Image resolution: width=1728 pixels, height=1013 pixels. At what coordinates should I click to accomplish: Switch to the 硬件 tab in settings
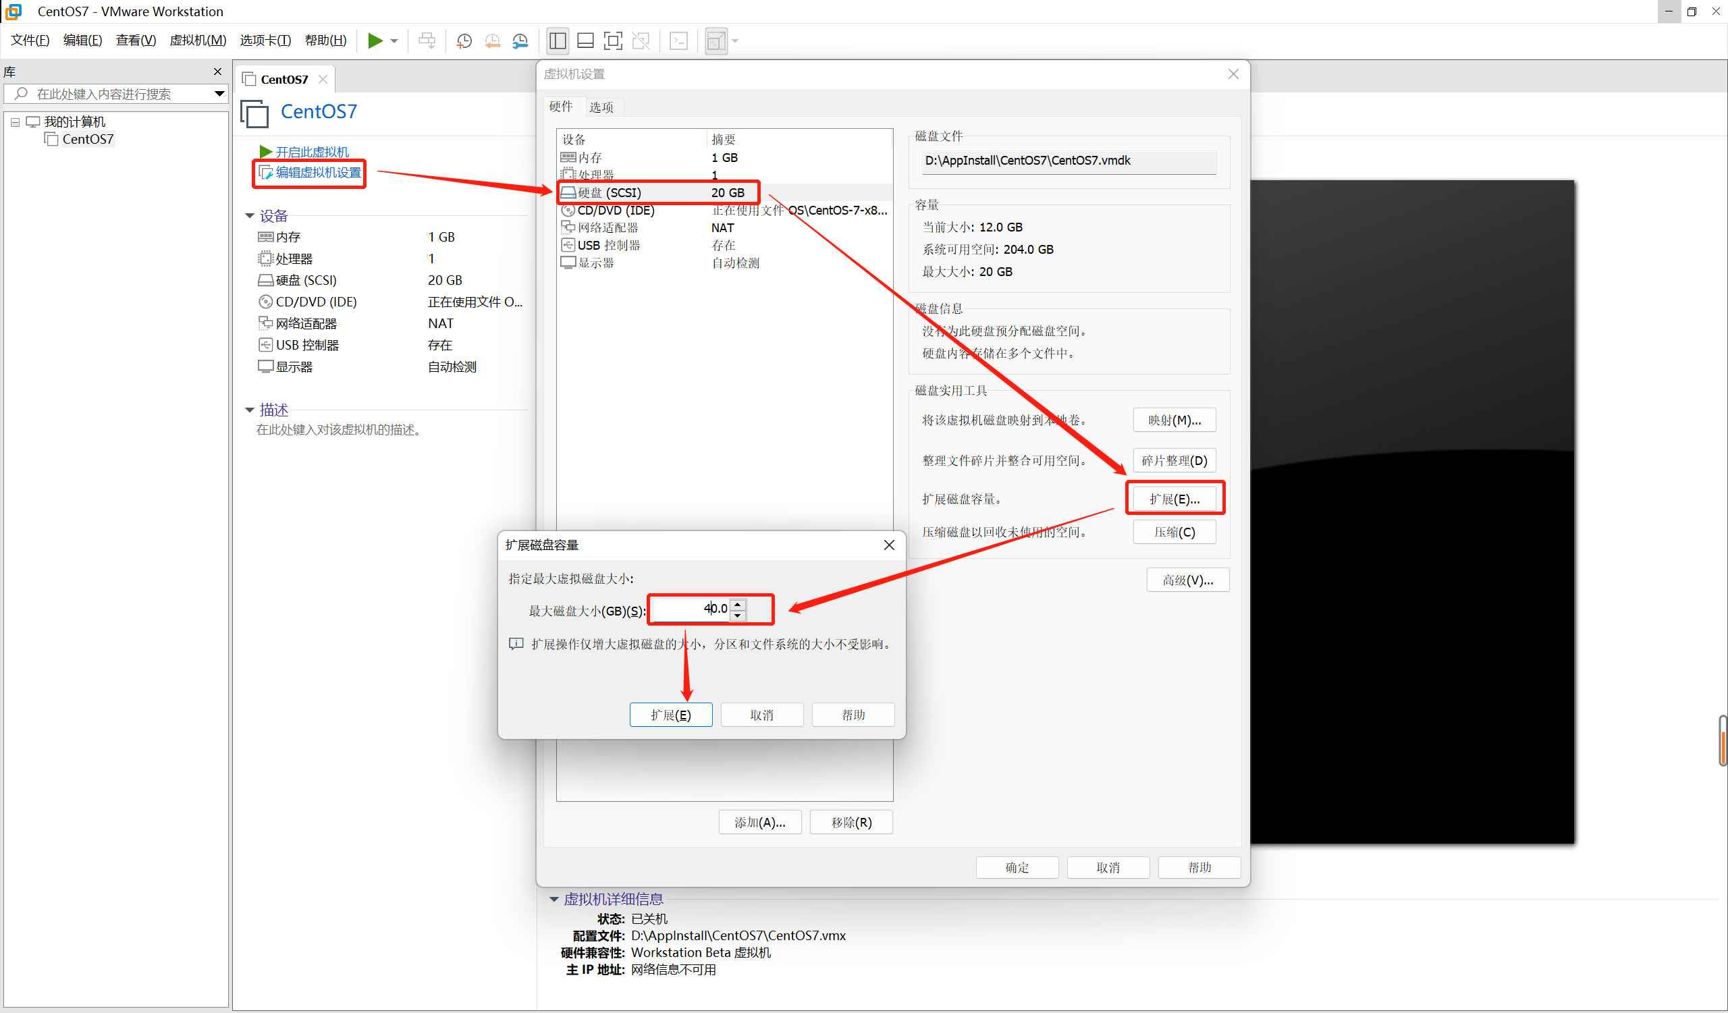click(560, 107)
